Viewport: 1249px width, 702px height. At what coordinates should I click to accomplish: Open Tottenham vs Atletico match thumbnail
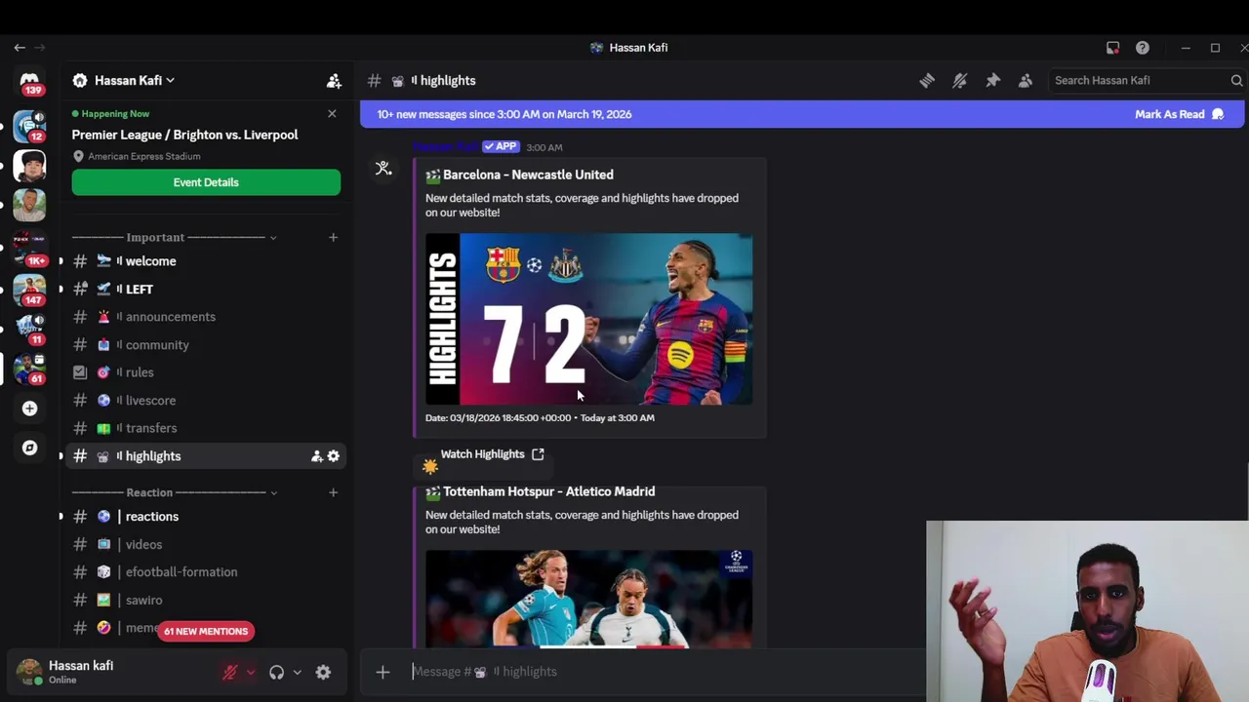(588, 599)
